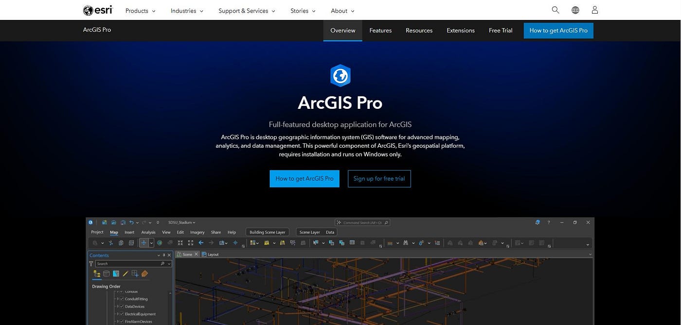Click the notifications bell in ArcGIS Pro window
The height and width of the screenshot is (325, 681).
coord(538,222)
